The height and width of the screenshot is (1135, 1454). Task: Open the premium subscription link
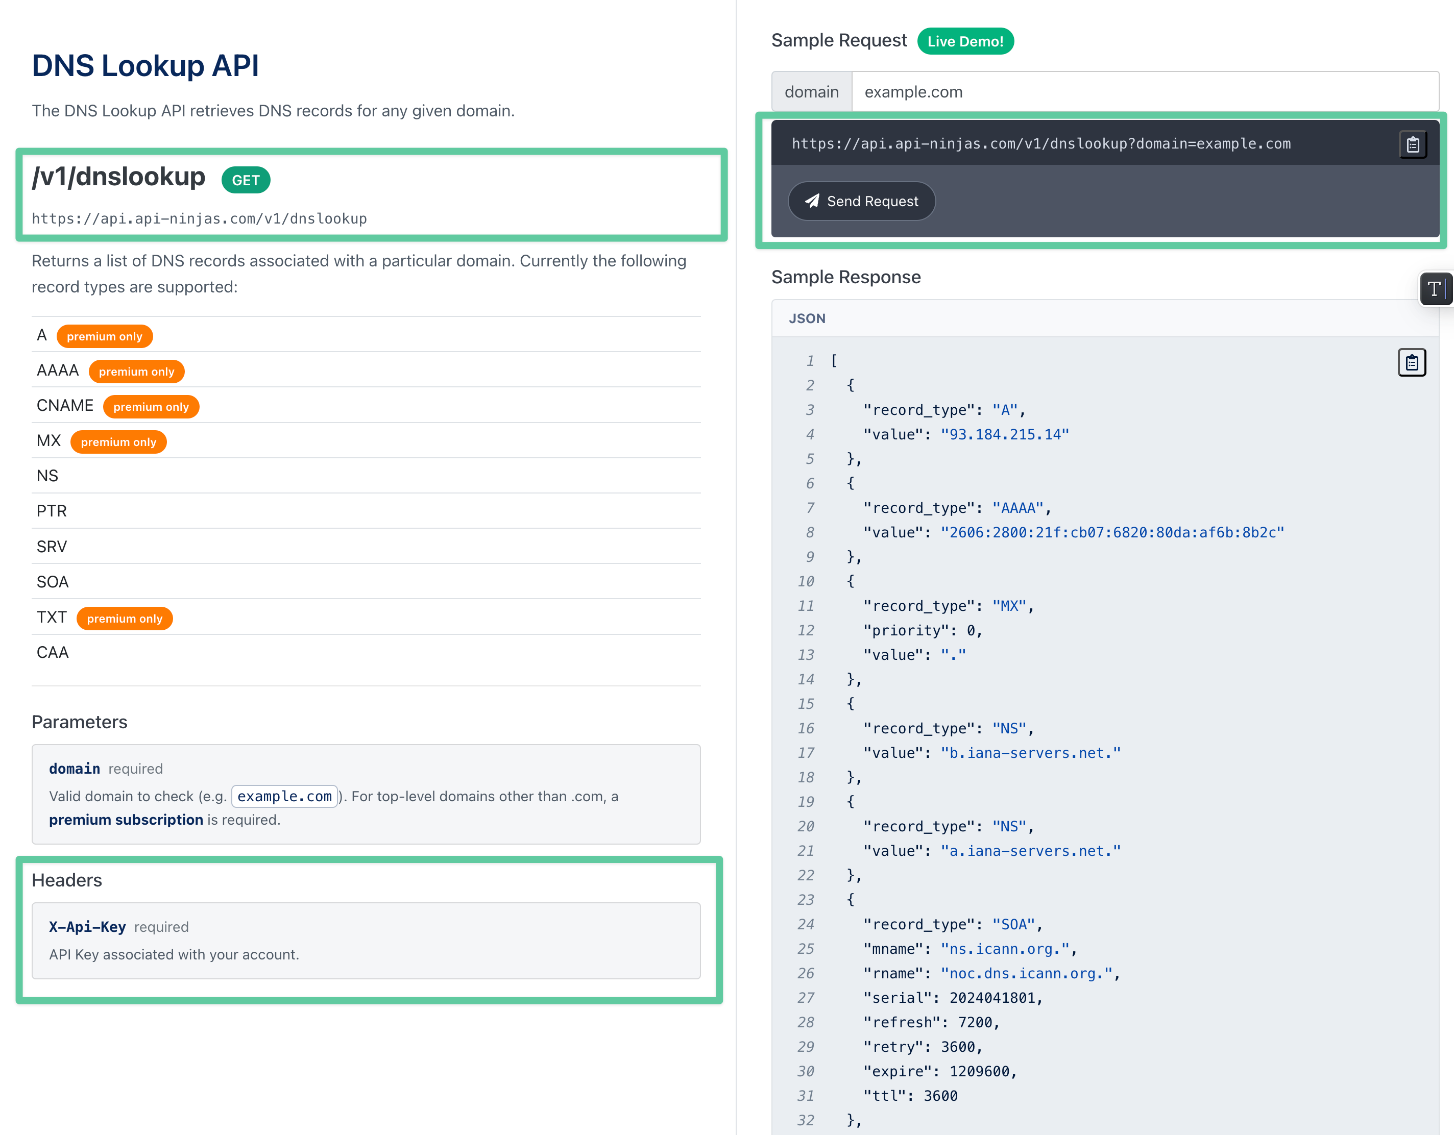point(127,820)
